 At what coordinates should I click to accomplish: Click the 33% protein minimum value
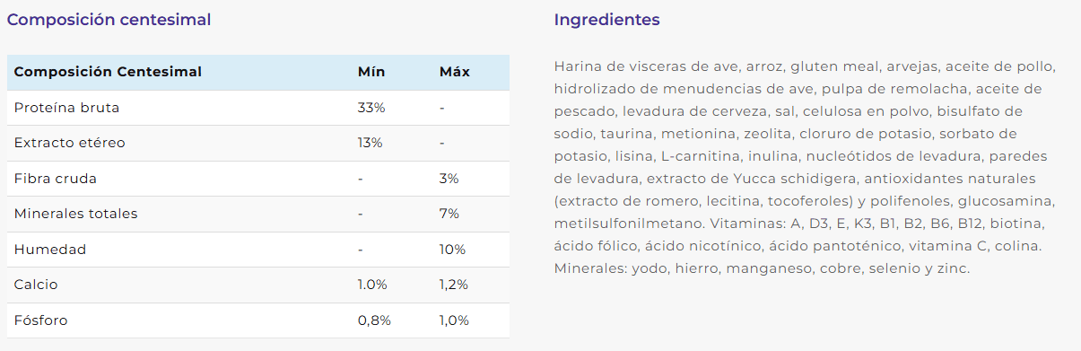[x=371, y=108]
